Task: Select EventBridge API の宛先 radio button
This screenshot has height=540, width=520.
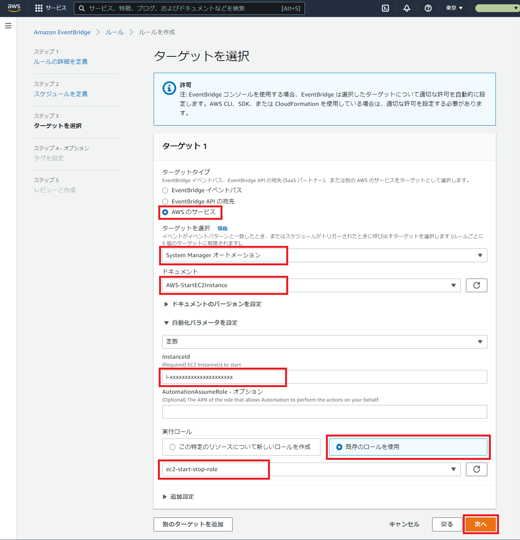Action: (x=165, y=202)
